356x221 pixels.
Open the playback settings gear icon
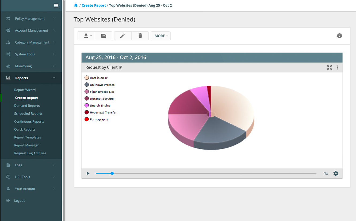click(x=336, y=173)
